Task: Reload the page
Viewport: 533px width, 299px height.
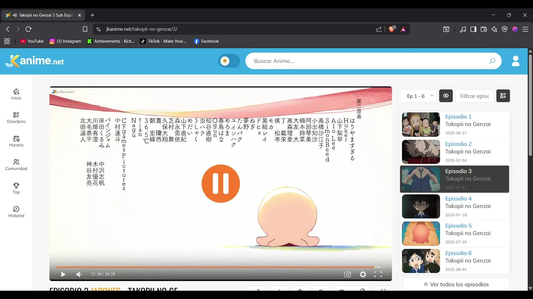Action: coord(28,29)
